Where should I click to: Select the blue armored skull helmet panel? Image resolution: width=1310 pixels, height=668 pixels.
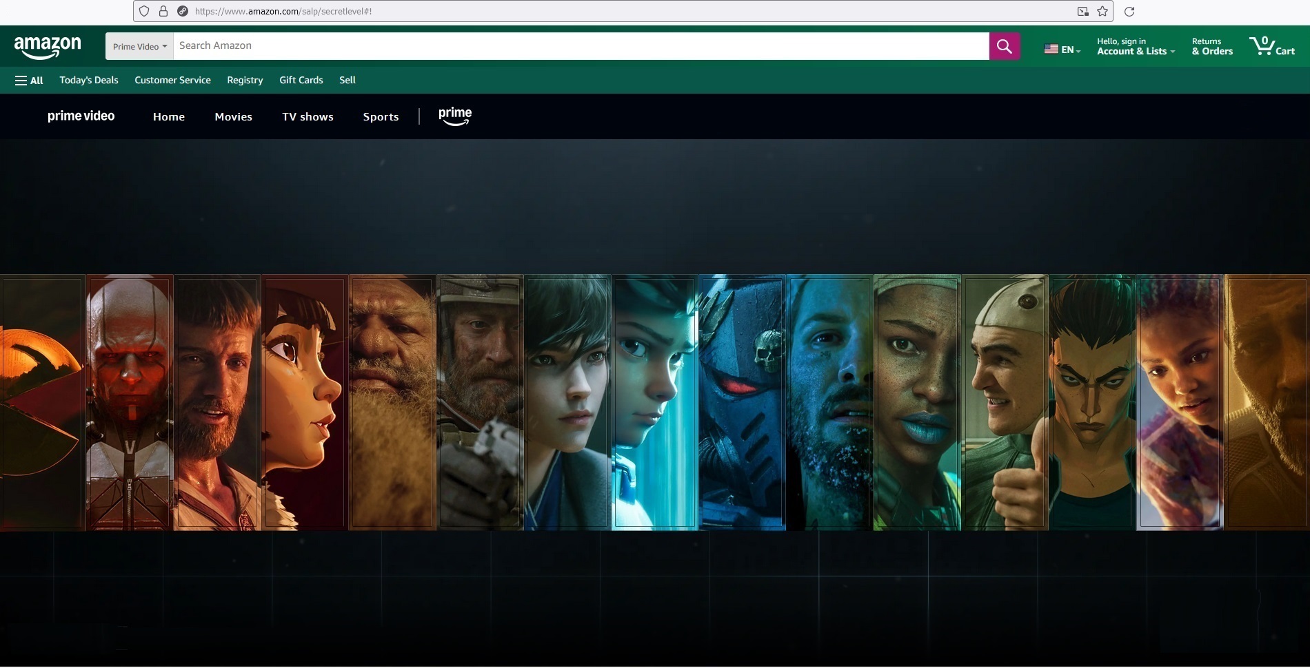tap(742, 403)
